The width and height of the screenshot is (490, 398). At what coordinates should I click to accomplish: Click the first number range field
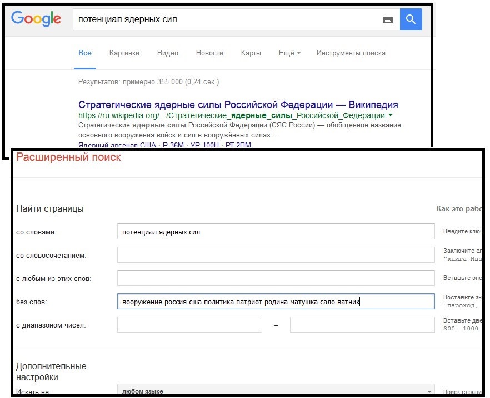coord(189,325)
